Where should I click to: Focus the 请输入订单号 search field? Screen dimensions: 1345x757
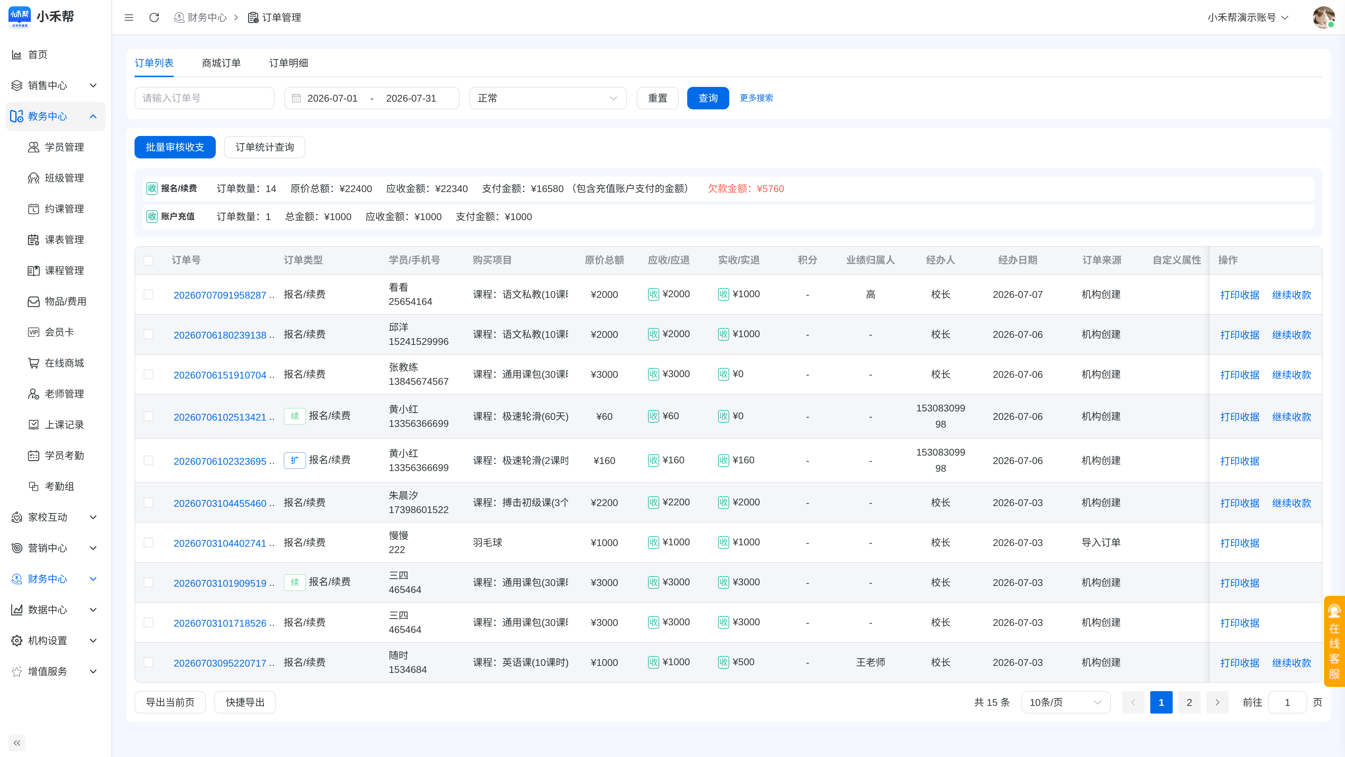204,98
